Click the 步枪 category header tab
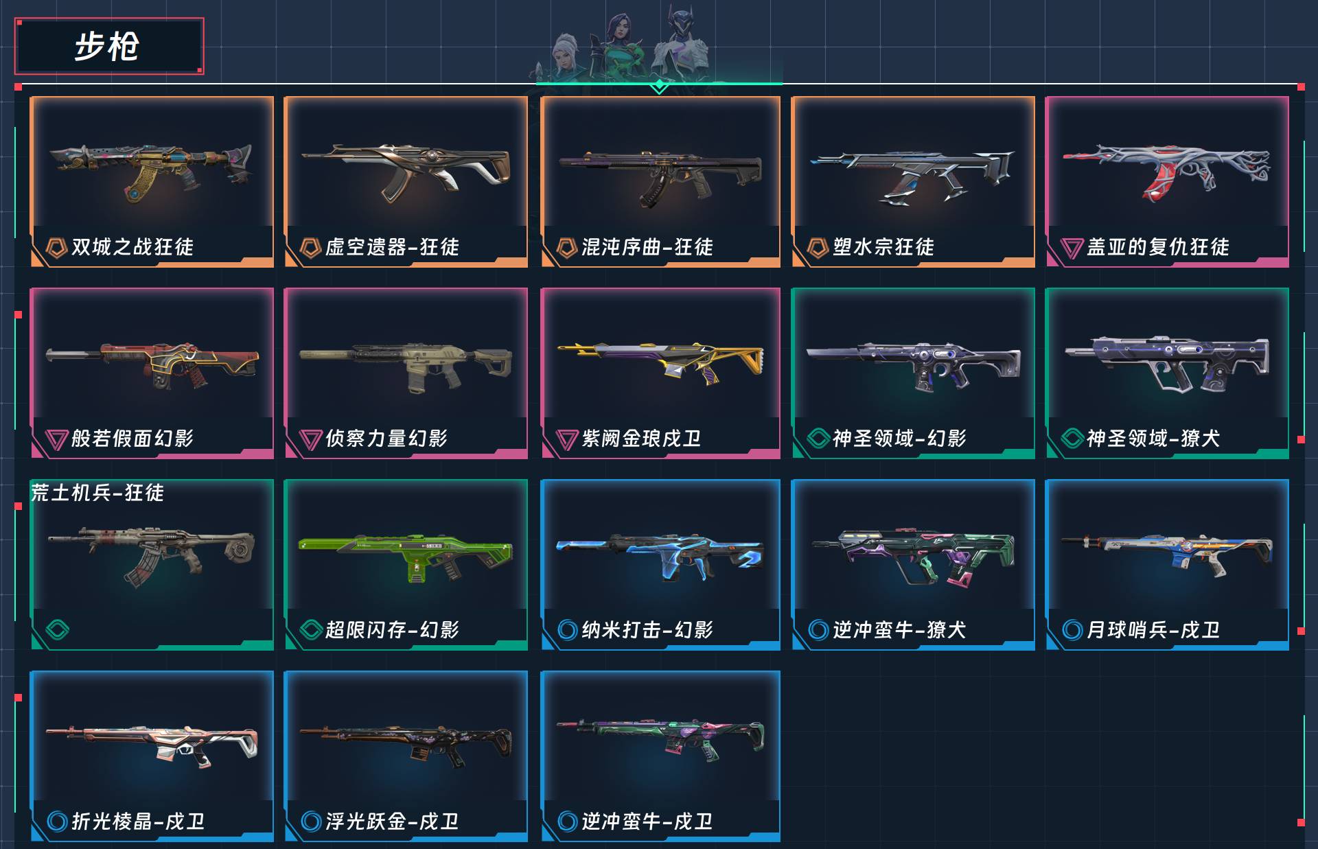Image resolution: width=1318 pixels, height=849 pixels. (x=109, y=46)
